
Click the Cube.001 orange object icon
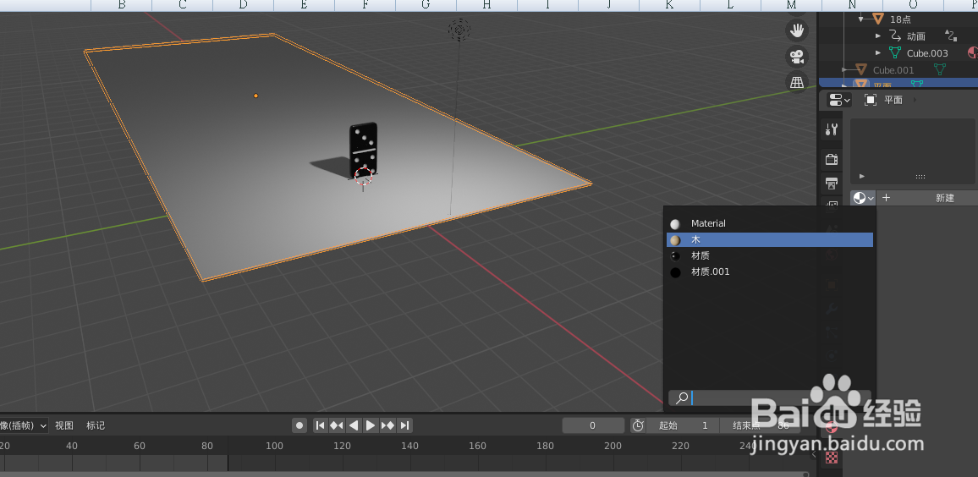coord(861,70)
